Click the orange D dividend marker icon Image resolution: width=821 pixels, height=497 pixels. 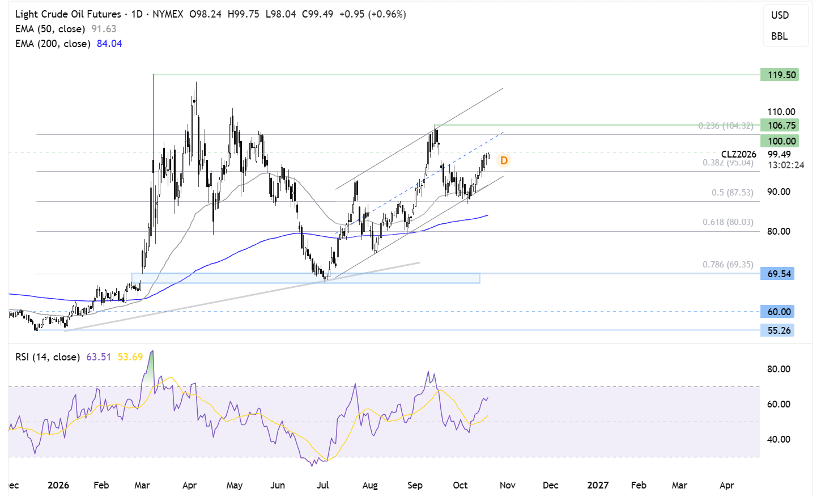pos(503,160)
